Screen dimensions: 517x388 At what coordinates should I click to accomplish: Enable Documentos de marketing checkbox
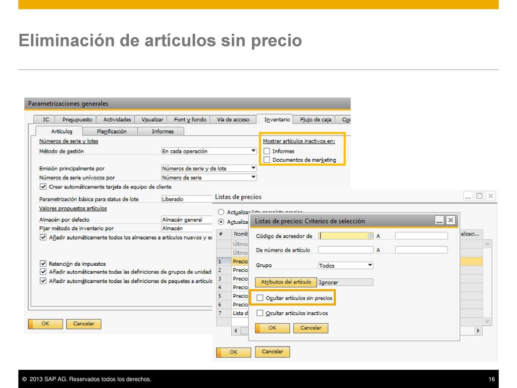(267, 160)
